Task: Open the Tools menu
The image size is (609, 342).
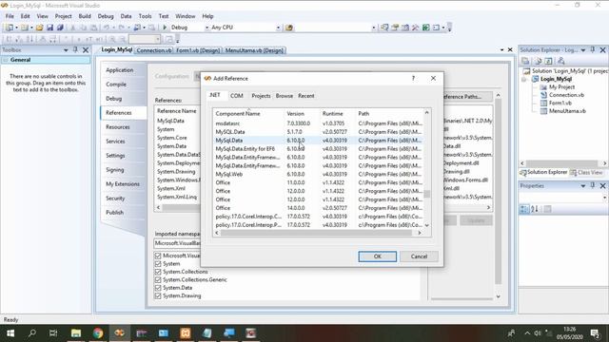Action: pyautogui.click(x=145, y=16)
